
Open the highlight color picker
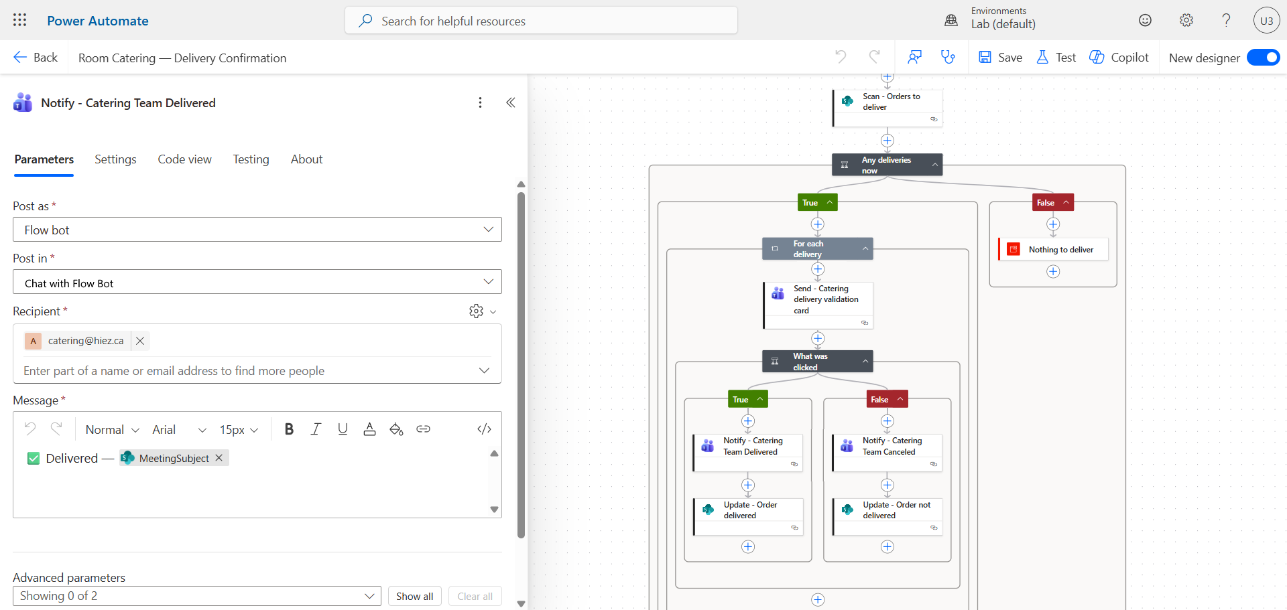click(396, 429)
